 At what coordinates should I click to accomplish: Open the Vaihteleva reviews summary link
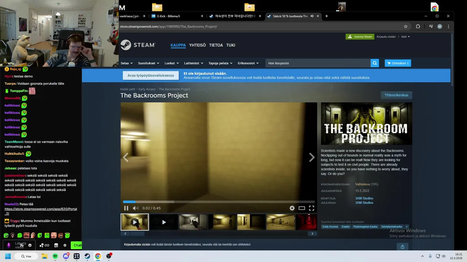[x=362, y=184]
